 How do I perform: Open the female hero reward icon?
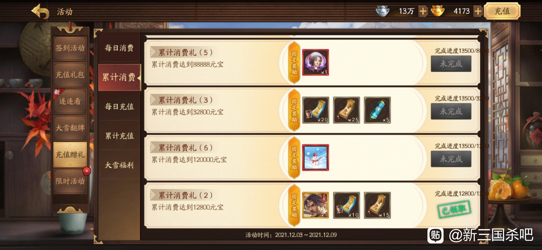(x=315, y=62)
